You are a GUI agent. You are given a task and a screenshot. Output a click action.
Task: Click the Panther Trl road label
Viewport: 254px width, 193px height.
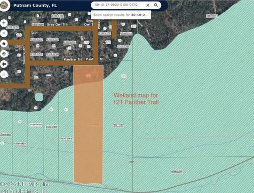[73, 59]
